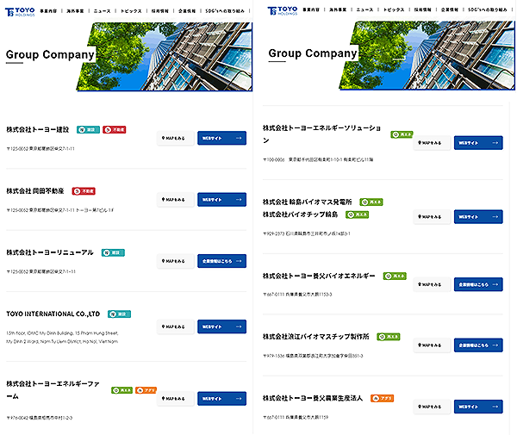The image size is (517, 435).
Task: Click 企業情報はこちら for トーヨー養父バイオエネルギー
Action: (x=478, y=284)
